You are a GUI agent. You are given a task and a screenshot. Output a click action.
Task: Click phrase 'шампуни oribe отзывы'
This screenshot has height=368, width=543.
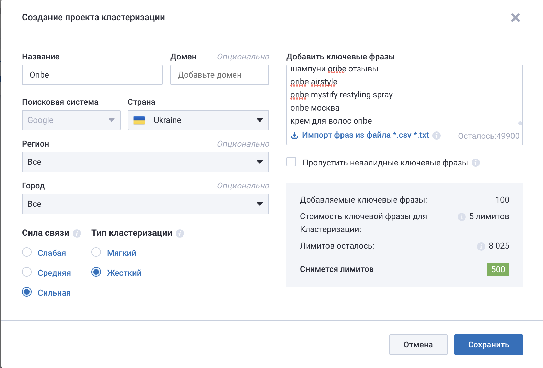[x=334, y=69]
